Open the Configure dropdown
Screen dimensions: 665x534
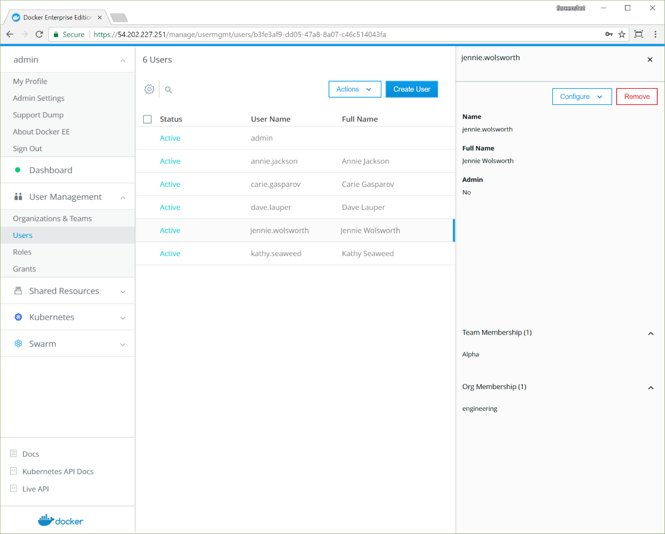pos(581,97)
